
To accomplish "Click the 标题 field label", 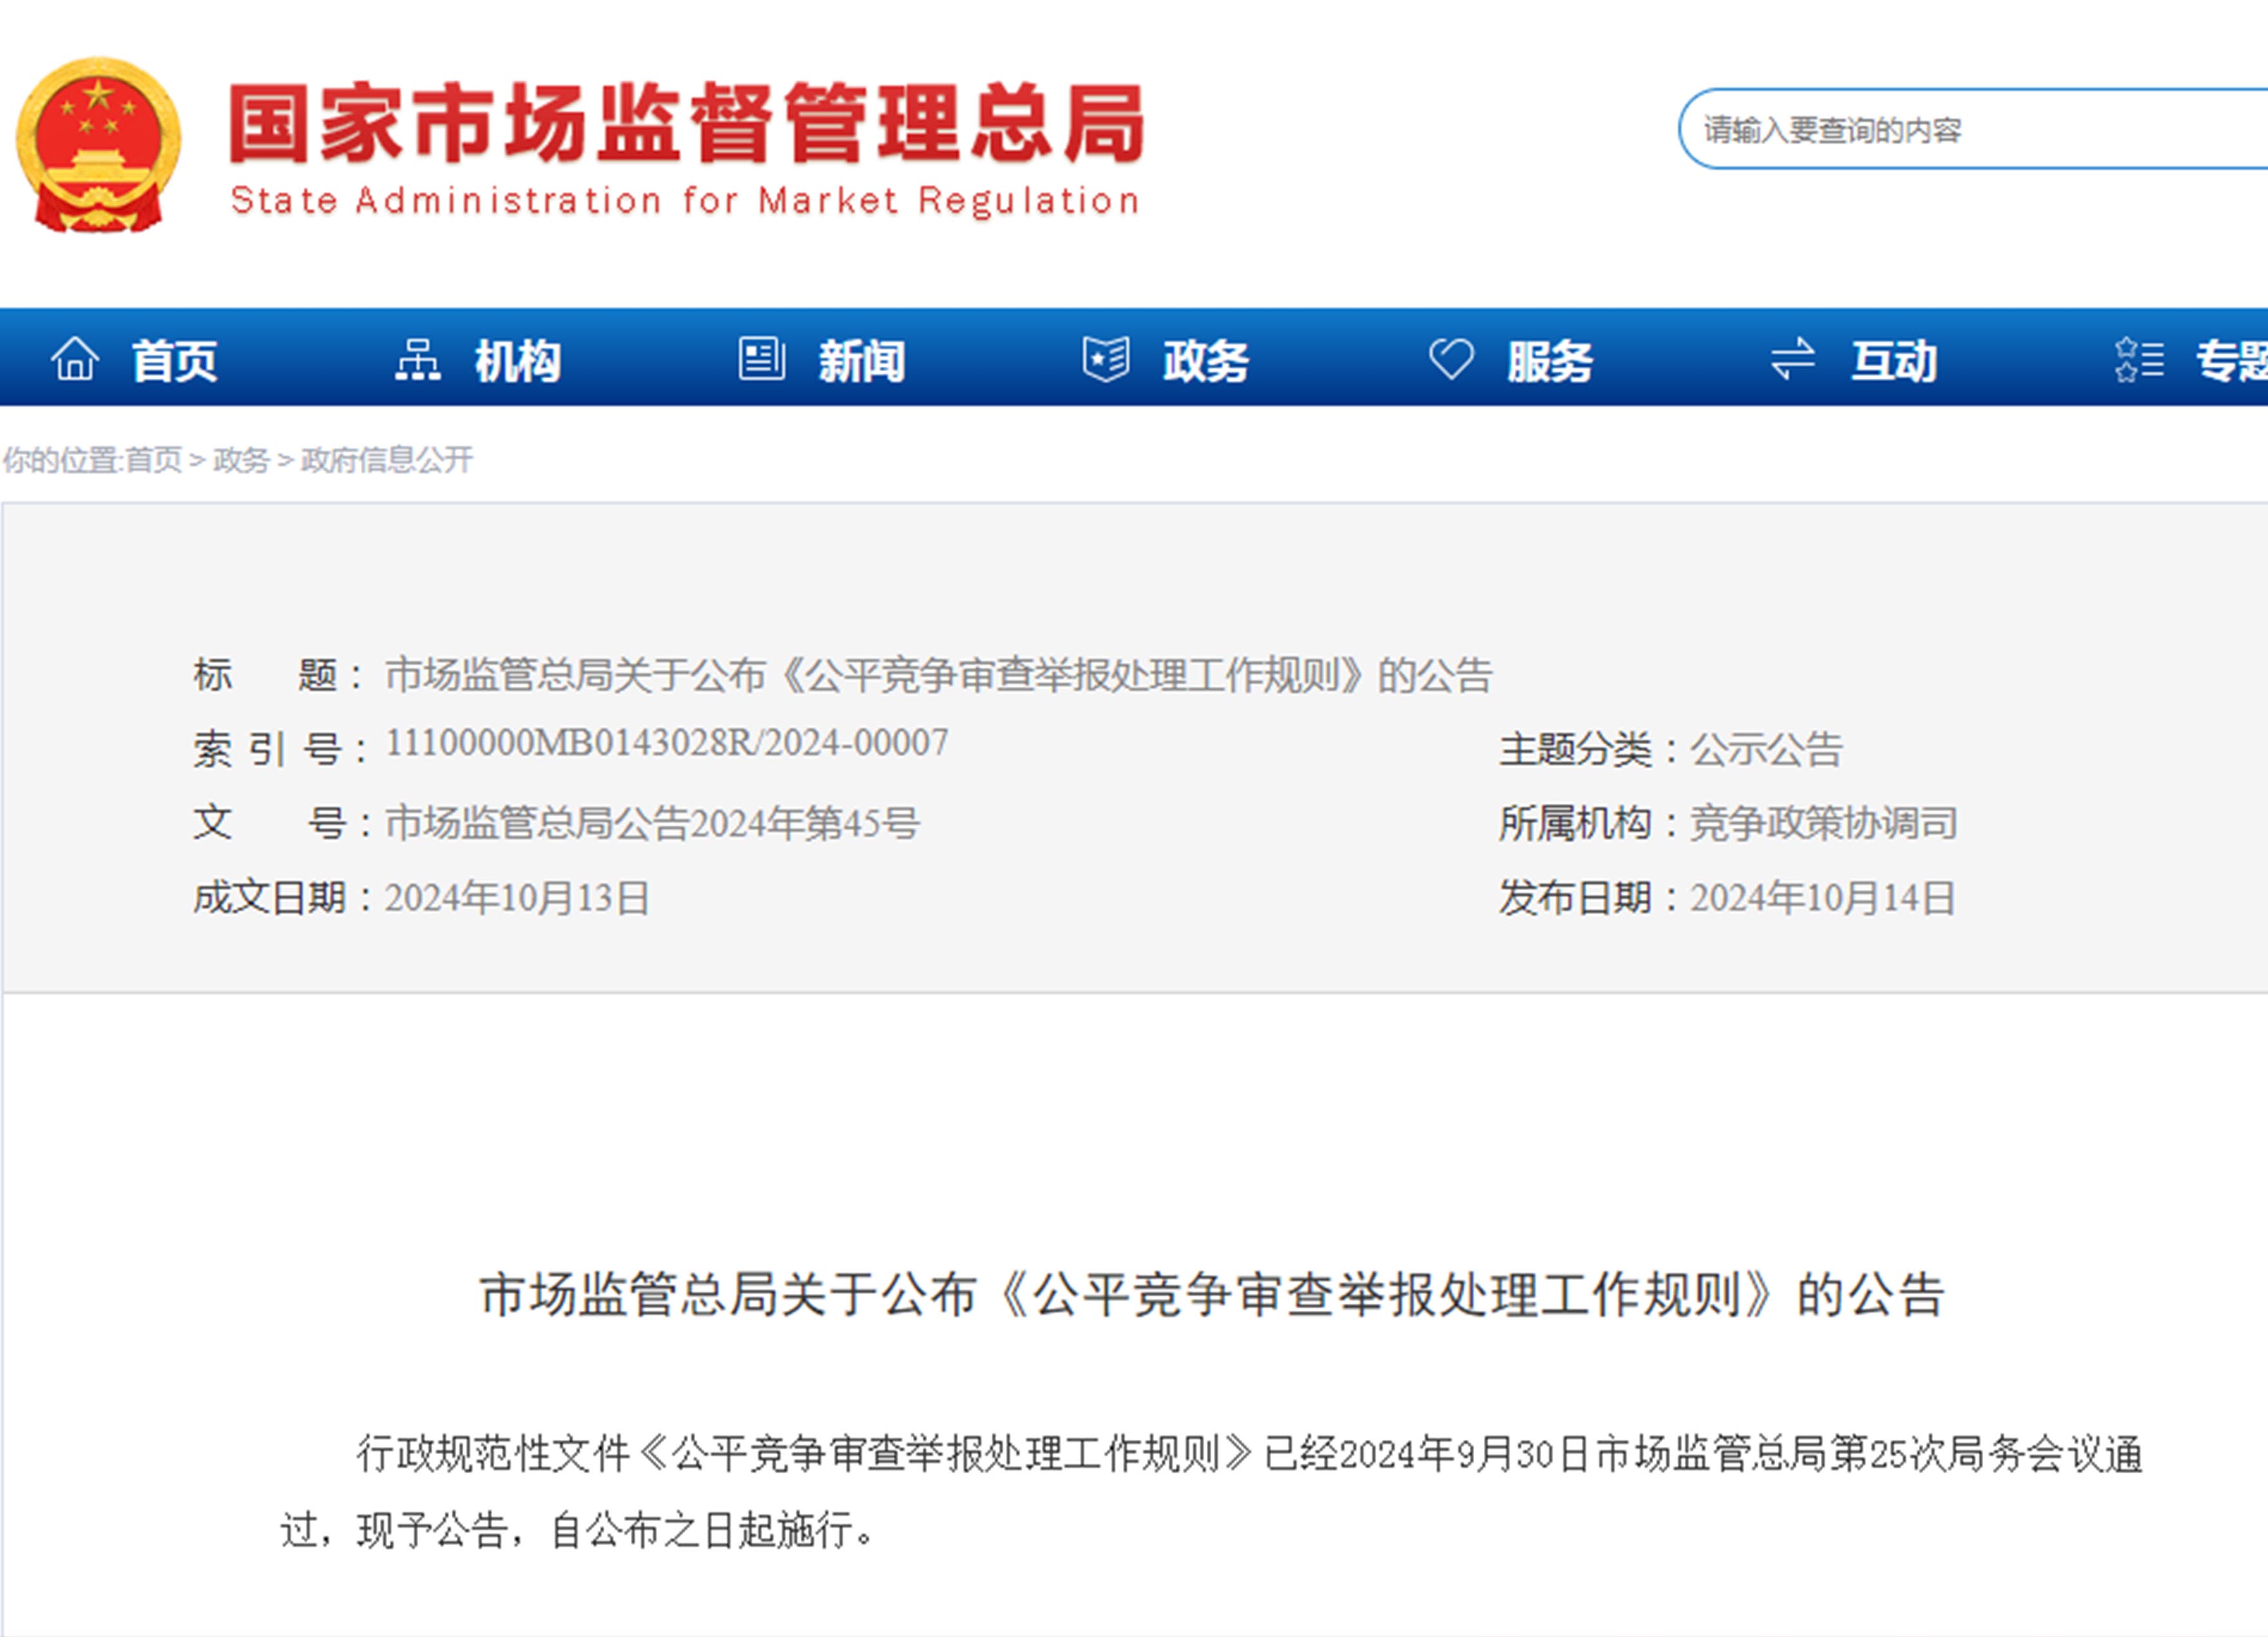I will click(279, 675).
